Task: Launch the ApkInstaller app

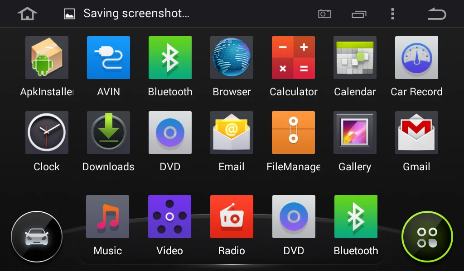Action: [x=47, y=57]
